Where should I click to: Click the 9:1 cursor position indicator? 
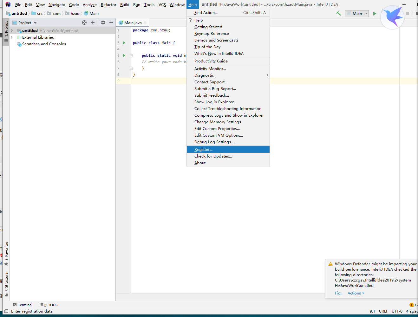tap(372, 311)
